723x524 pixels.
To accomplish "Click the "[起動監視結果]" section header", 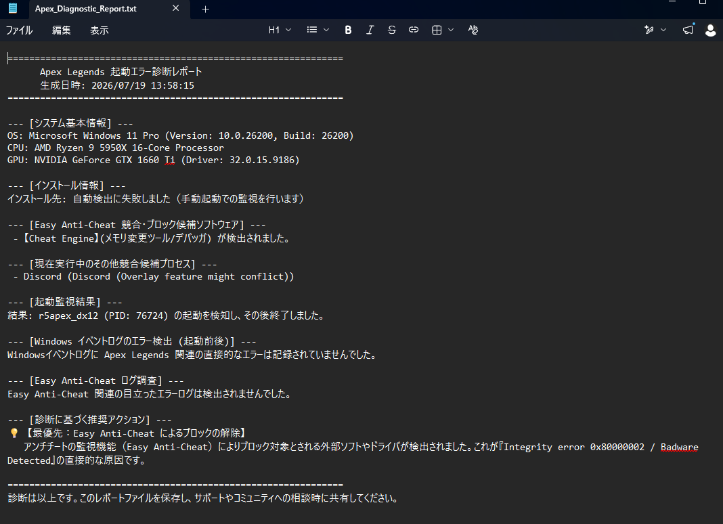I will click(64, 302).
